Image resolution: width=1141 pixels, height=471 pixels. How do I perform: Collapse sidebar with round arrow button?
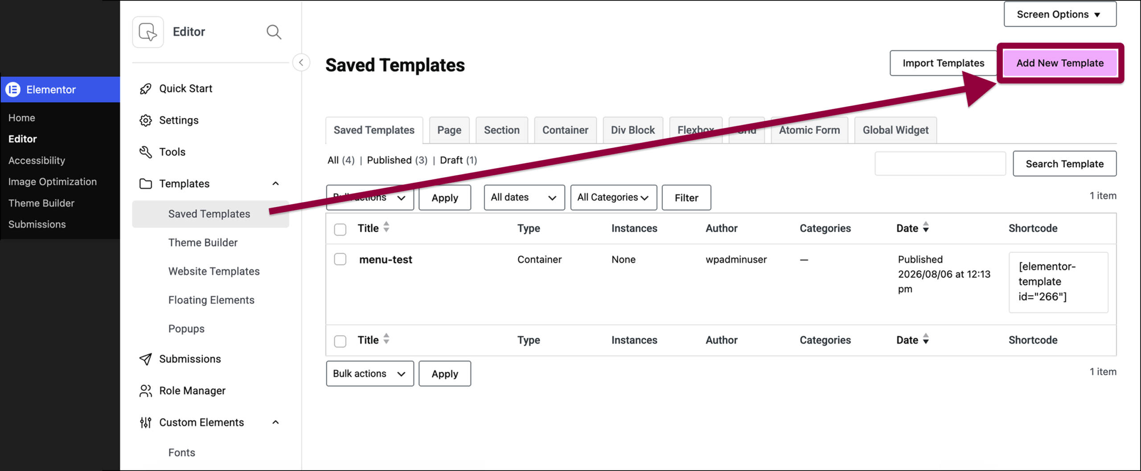(301, 62)
